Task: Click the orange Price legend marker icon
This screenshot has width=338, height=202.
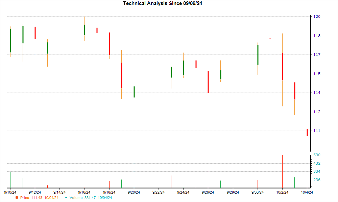Action: [x=17, y=198]
